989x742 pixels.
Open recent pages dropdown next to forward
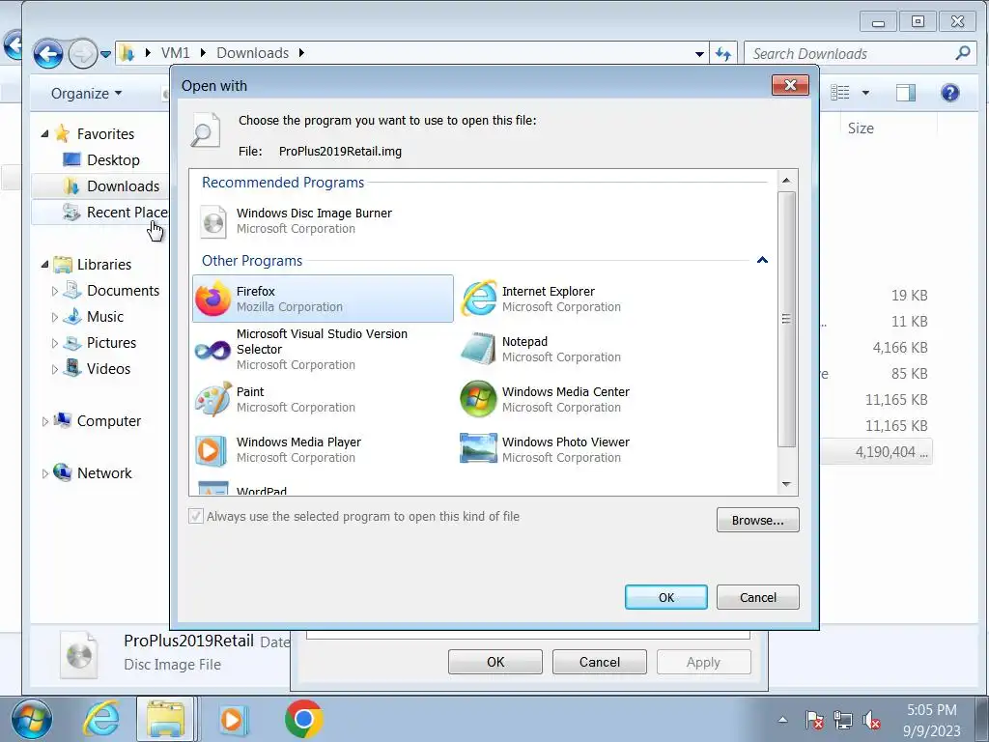point(106,54)
